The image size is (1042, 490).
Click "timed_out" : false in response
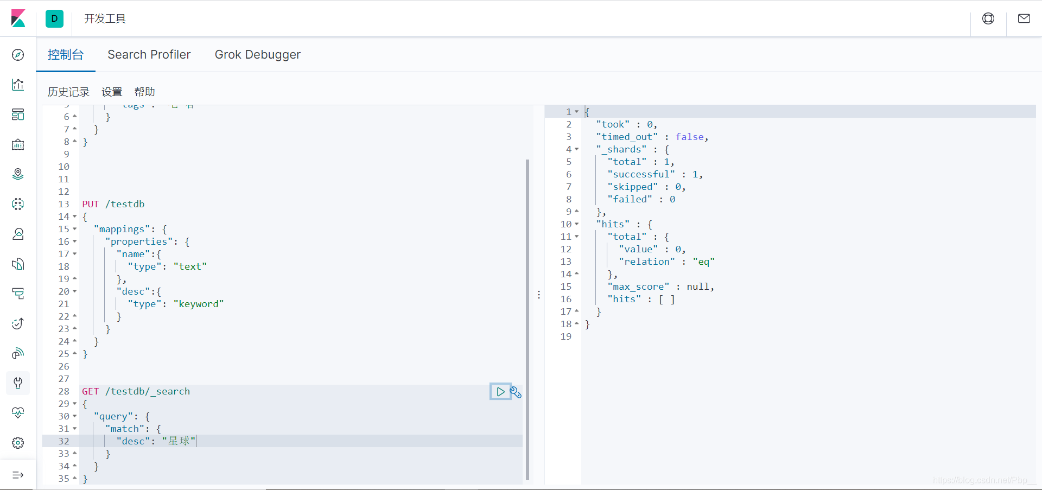pyautogui.click(x=652, y=137)
